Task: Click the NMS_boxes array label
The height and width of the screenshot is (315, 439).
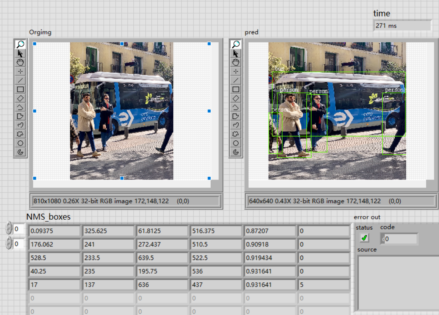Action: point(48,217)
